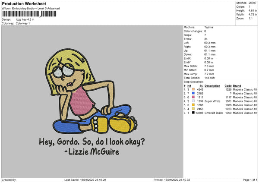Click the Lizzie McGuire embroidery design preview
Screen dimensions: 259x183
point(92,101)
